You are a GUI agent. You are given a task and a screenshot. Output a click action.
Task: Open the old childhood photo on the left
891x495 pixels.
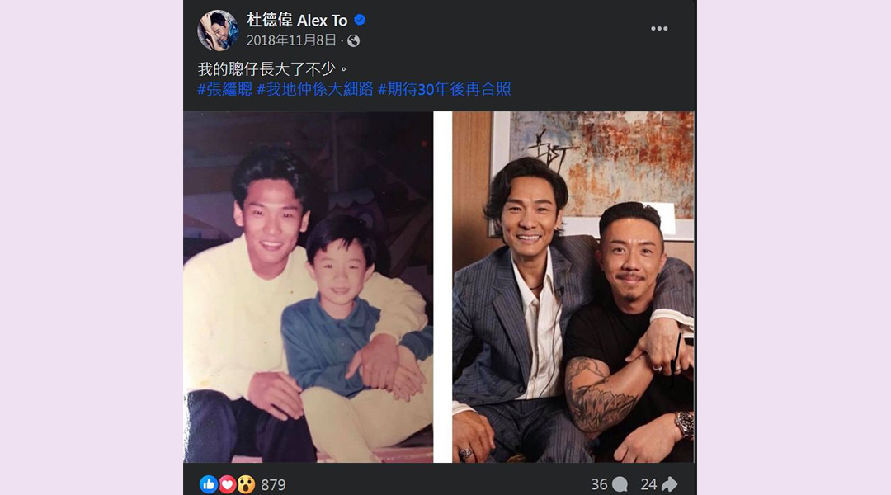(308, 287)
